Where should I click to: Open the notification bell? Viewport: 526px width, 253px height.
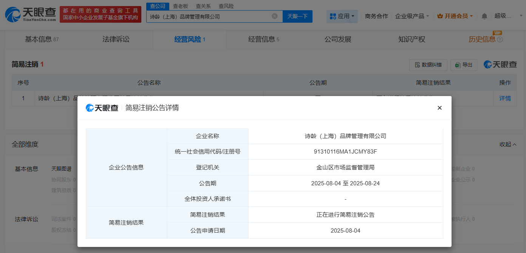484,16
